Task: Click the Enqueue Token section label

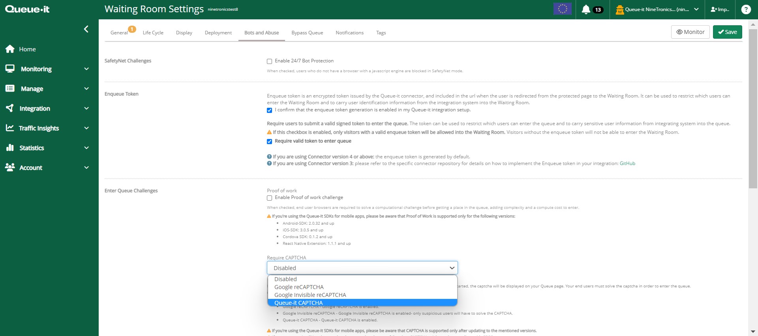Action: coord(122,94)
